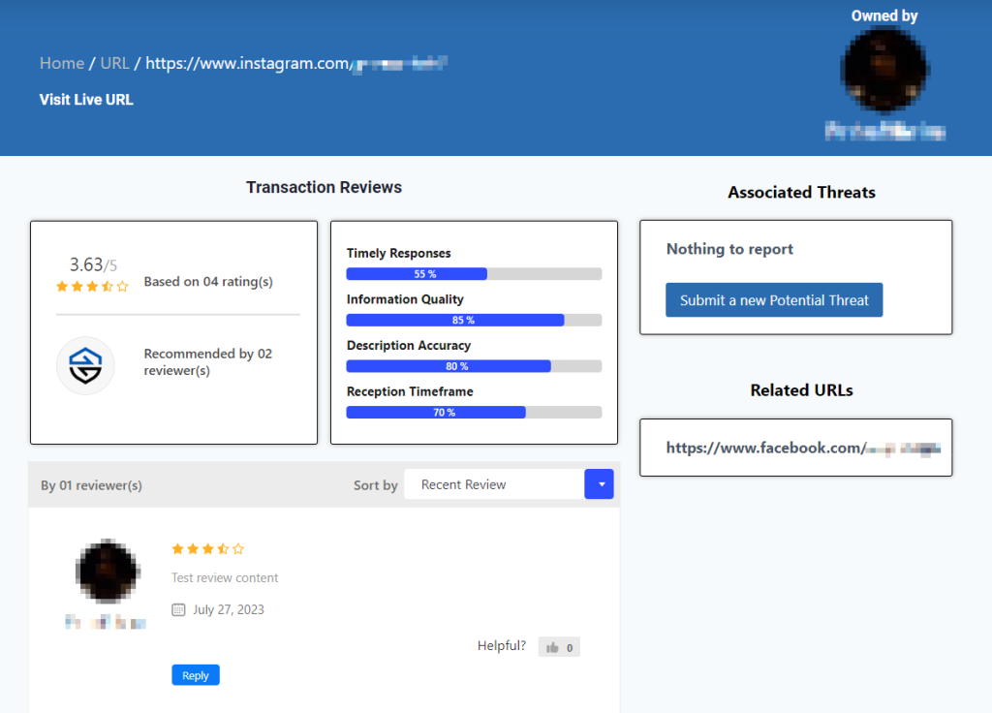Click the Timely Responses 55% bar

pyautogui.click(x=474, y=274)
